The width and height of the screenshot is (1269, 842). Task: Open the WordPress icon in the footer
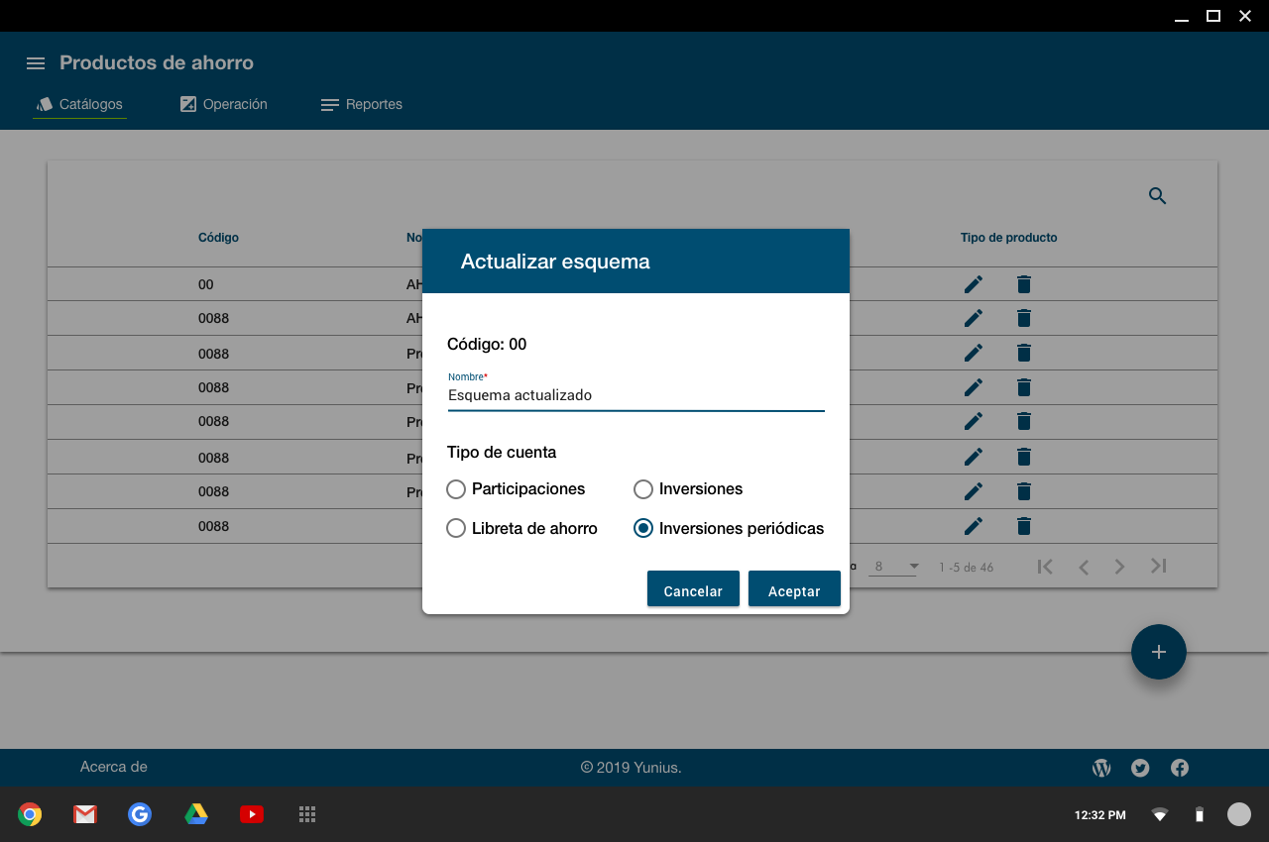(x=1101, y=768)
